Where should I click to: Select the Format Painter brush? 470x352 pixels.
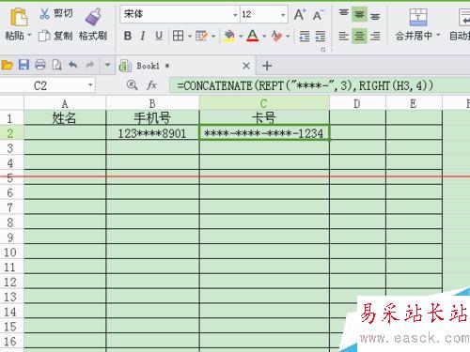[x=93, y=17]
